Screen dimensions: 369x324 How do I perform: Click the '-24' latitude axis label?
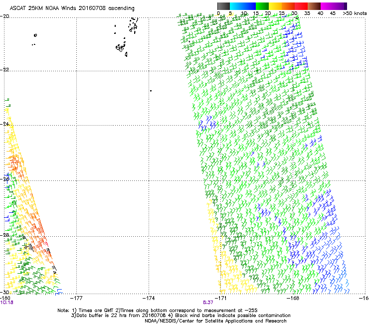point(4,124)
